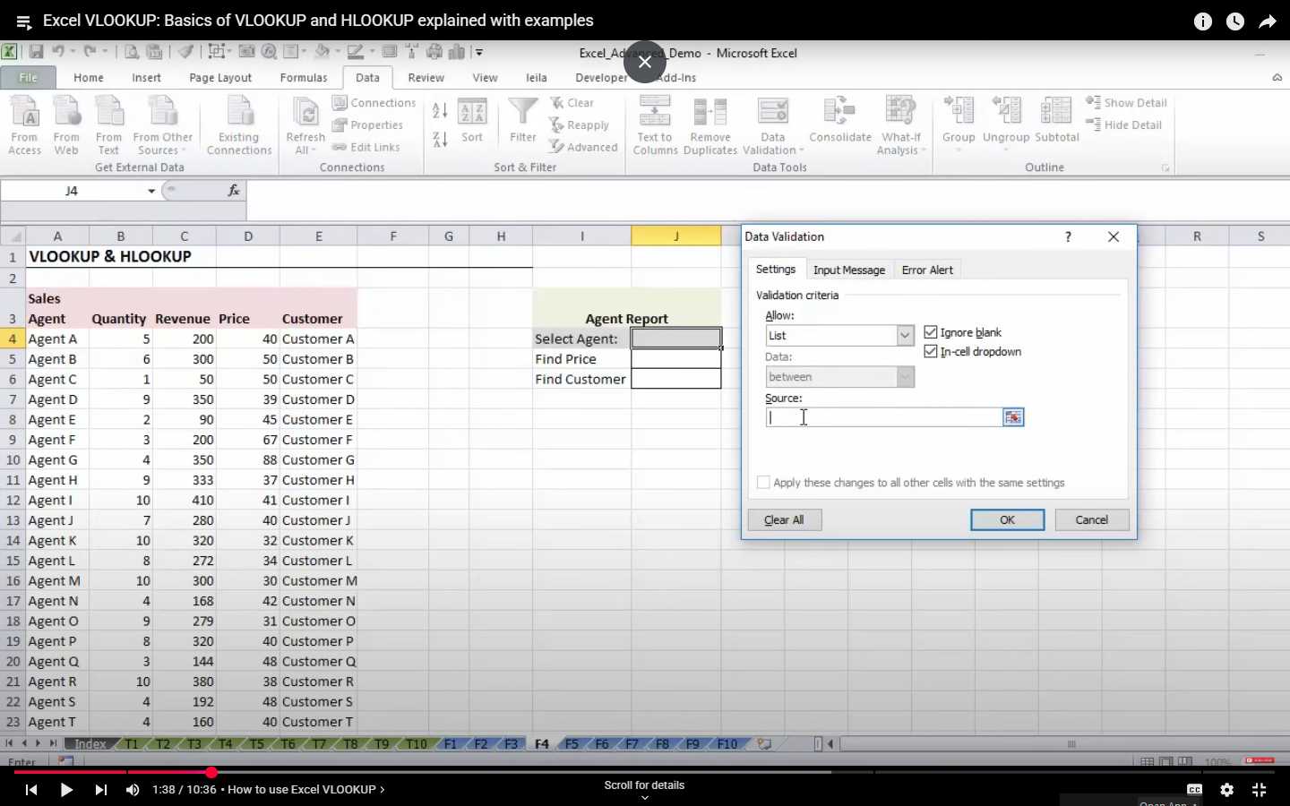The height and width of the screenshot is (806, 1290).
Task: Click the video info icon
Action: coord(1203,21)
